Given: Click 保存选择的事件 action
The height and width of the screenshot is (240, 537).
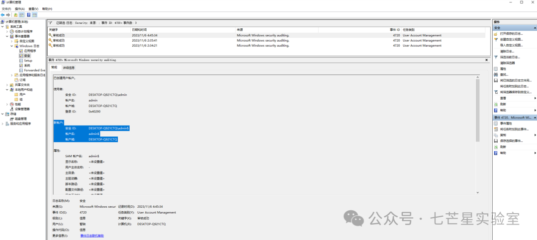Looking at the screenshot, I should pos(510,141).
